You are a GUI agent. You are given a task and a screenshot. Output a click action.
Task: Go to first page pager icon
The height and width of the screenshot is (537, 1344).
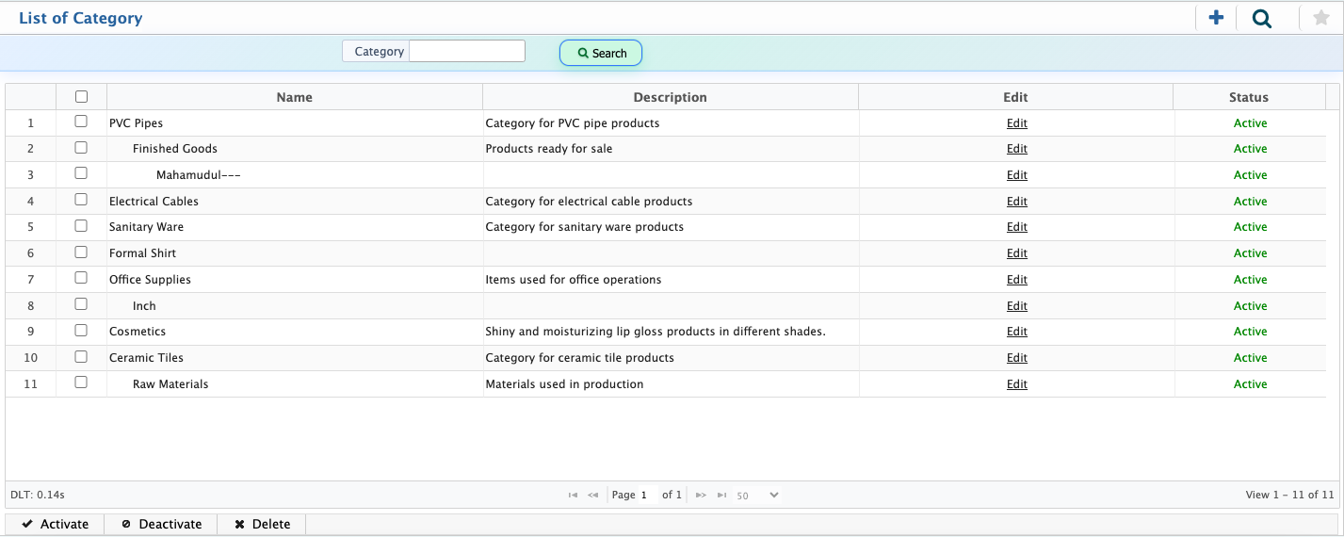coord(573,495)
